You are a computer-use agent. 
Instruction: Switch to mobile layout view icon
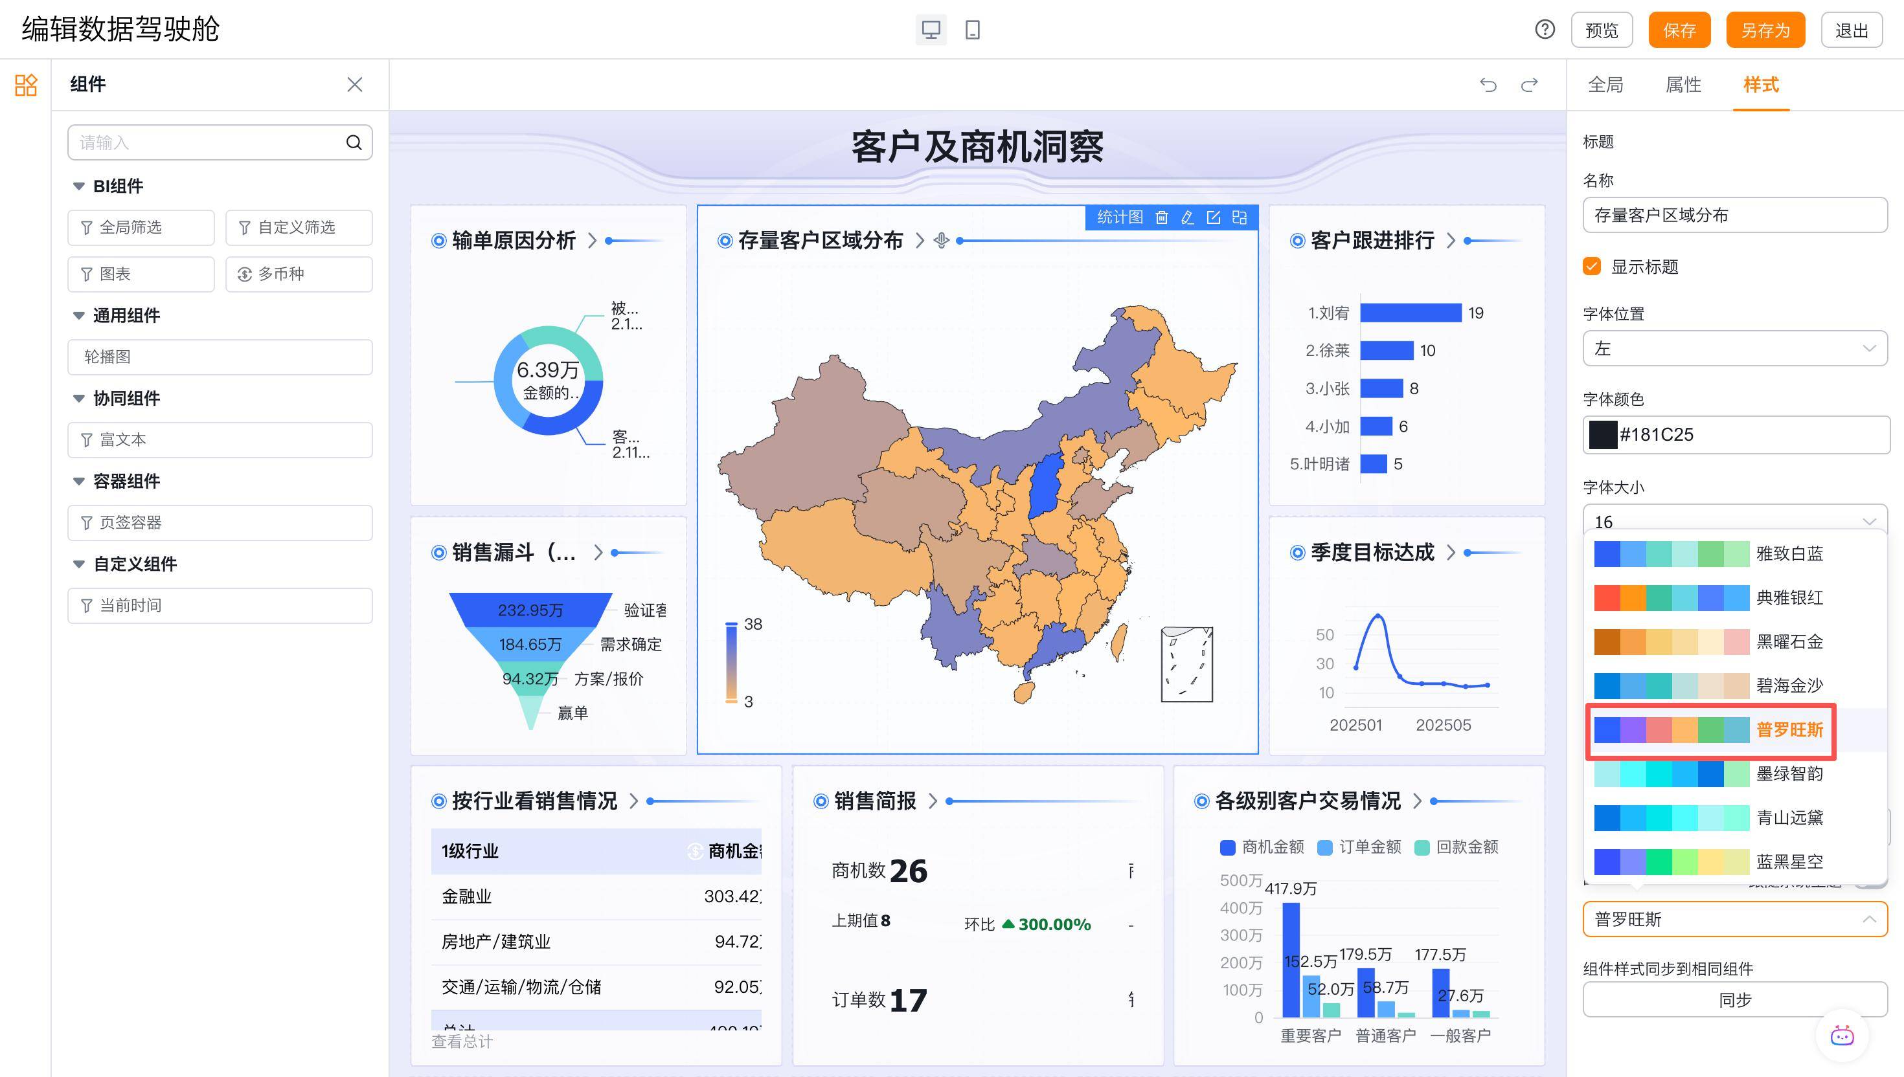coord(972,30)
